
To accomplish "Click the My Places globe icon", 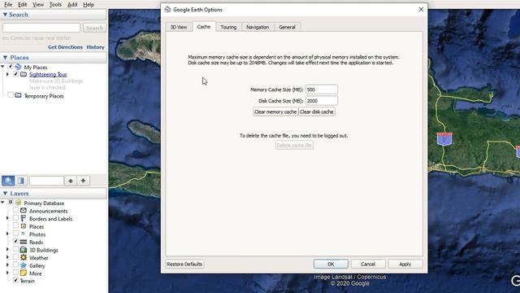I will (18, 67).
